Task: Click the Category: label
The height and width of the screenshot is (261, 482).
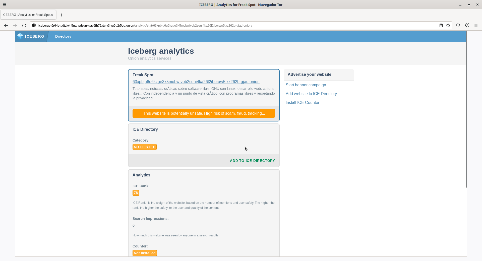Action: click(141, 140)
